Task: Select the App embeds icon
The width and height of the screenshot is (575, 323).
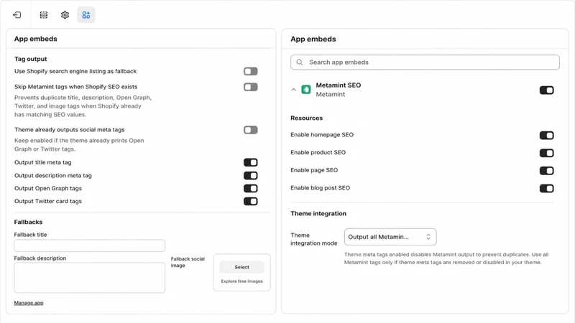Action: [x=86, y=15]
